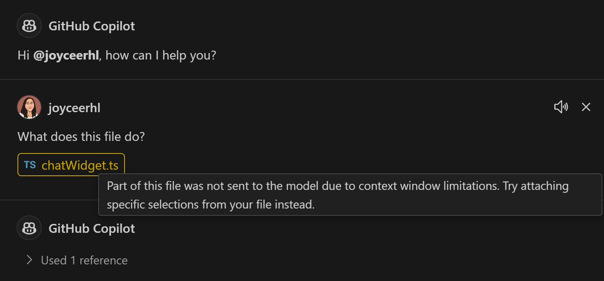Click the X to remove the chat request

586,106
